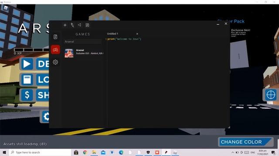Click the play arrow button in Arsenal menu
Viewport: 279px width, 156px height.
[x=27, y=64]
